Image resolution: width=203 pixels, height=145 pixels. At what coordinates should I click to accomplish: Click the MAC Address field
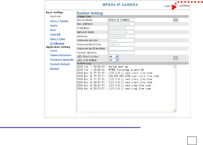(121, 24)
